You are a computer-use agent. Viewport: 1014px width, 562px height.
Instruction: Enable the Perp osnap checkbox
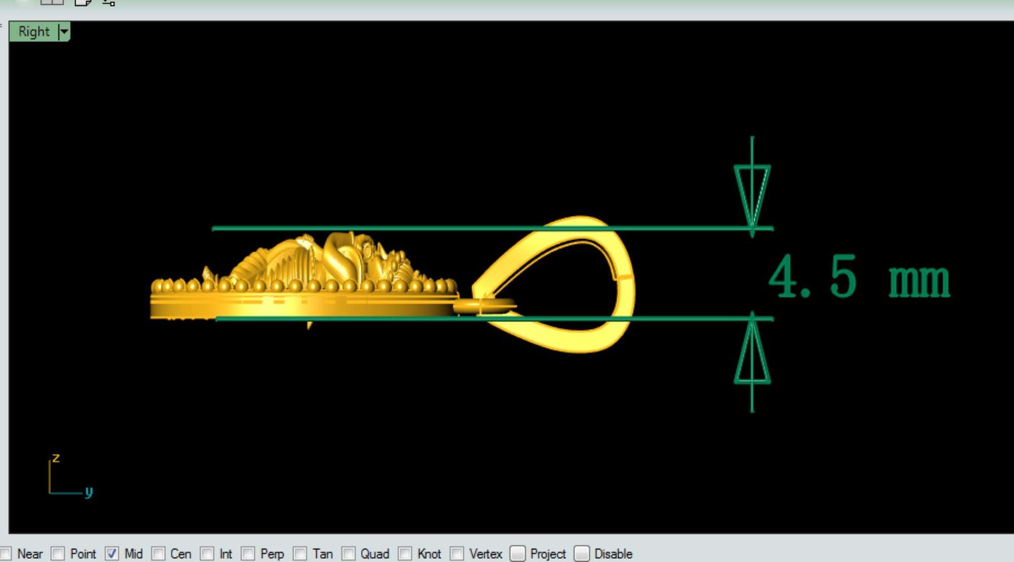click(x=248, y=554)
